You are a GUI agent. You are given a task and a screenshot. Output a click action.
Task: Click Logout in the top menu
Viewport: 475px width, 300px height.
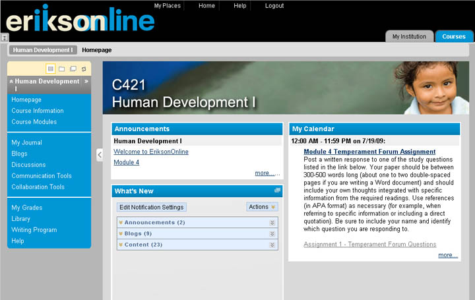(274, 6)
